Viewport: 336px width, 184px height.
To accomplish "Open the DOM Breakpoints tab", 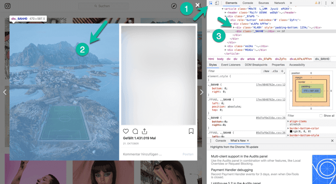I will (256, 65).
